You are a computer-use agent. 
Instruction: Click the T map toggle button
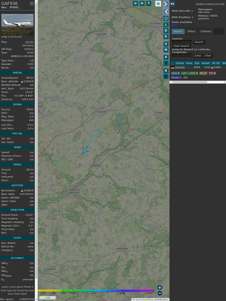tap(149, 3)
